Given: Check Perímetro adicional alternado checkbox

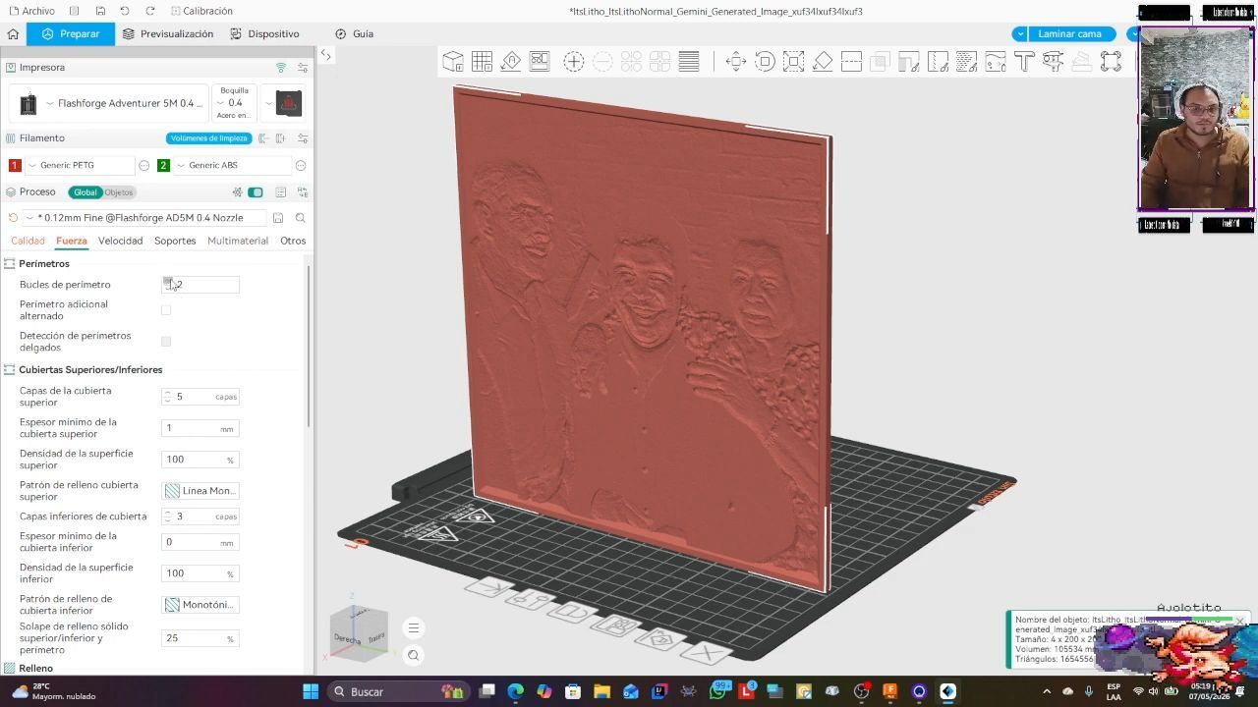Looking at the screenshot, I should [166, 310].
